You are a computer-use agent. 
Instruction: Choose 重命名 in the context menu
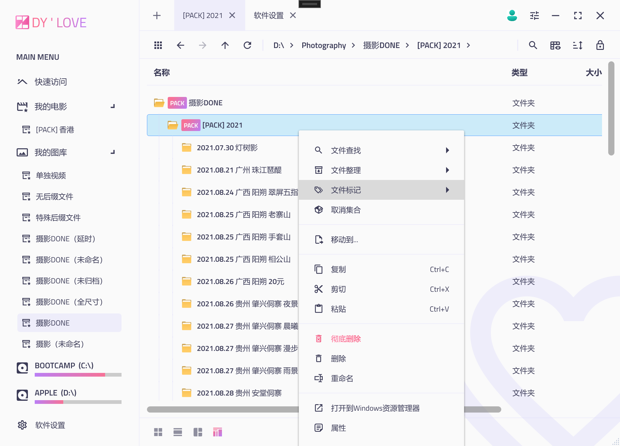pyautogui.click(x=381, y=378)
